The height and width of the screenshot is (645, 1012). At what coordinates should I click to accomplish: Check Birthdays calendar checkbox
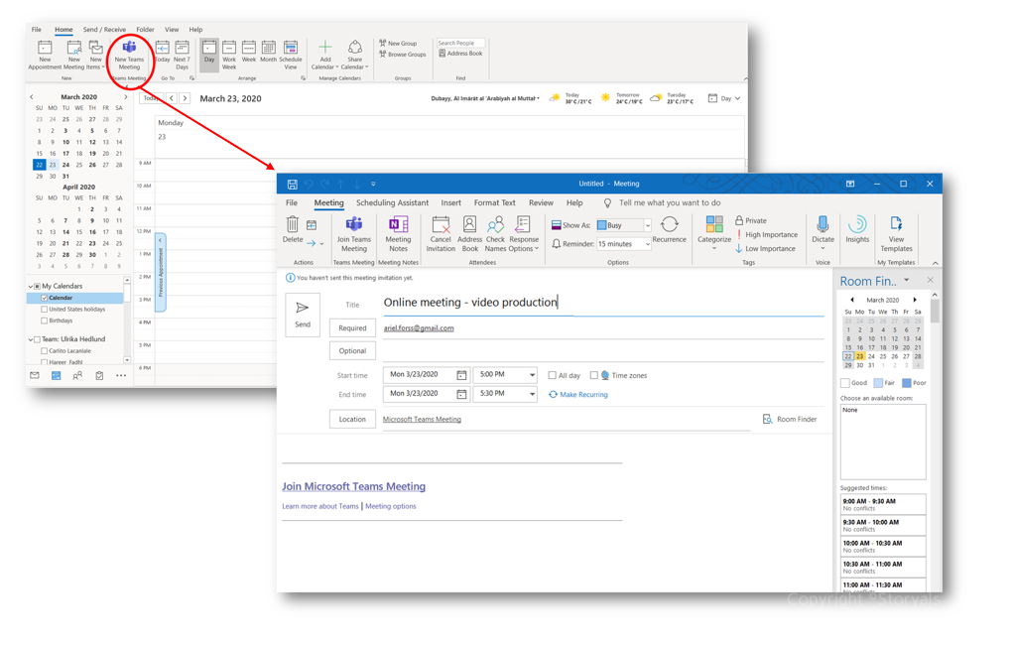point(44,321)
